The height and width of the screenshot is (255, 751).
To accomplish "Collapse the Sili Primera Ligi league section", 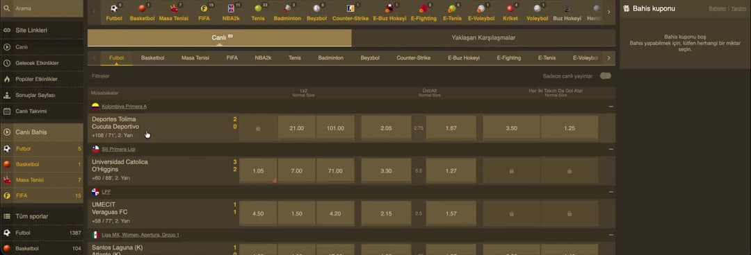I will (x=611, y=149).
